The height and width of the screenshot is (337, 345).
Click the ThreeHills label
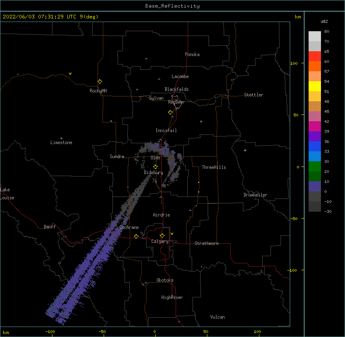[x=214, y=167]
